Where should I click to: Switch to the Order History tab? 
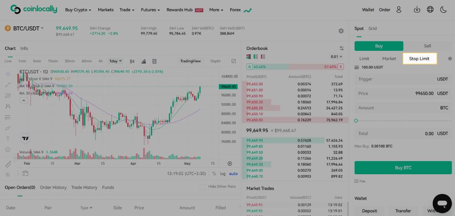(53, 187)
